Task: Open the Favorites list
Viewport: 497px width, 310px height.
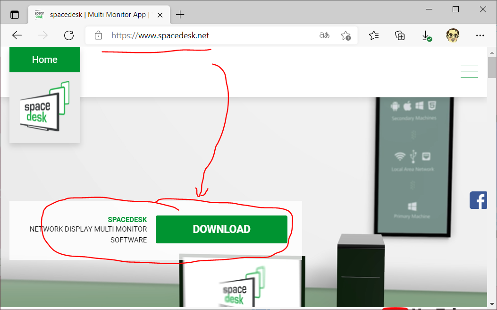Action: pos(374,35)
